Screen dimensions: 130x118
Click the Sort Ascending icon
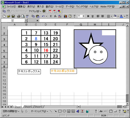point(60,16)
